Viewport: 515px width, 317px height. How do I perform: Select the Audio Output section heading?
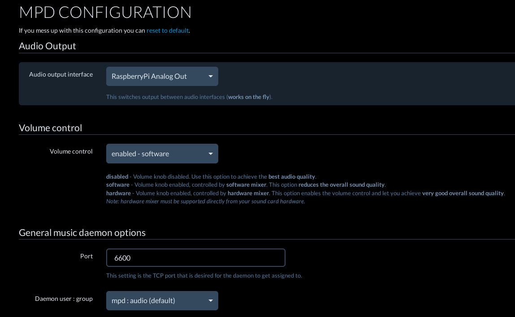tap(48, 46)
